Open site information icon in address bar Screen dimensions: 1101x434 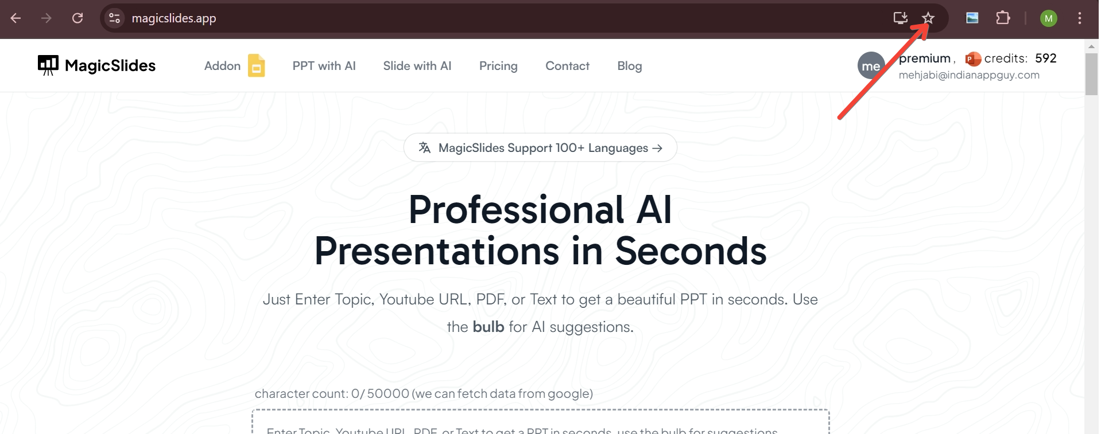[115, 18]
